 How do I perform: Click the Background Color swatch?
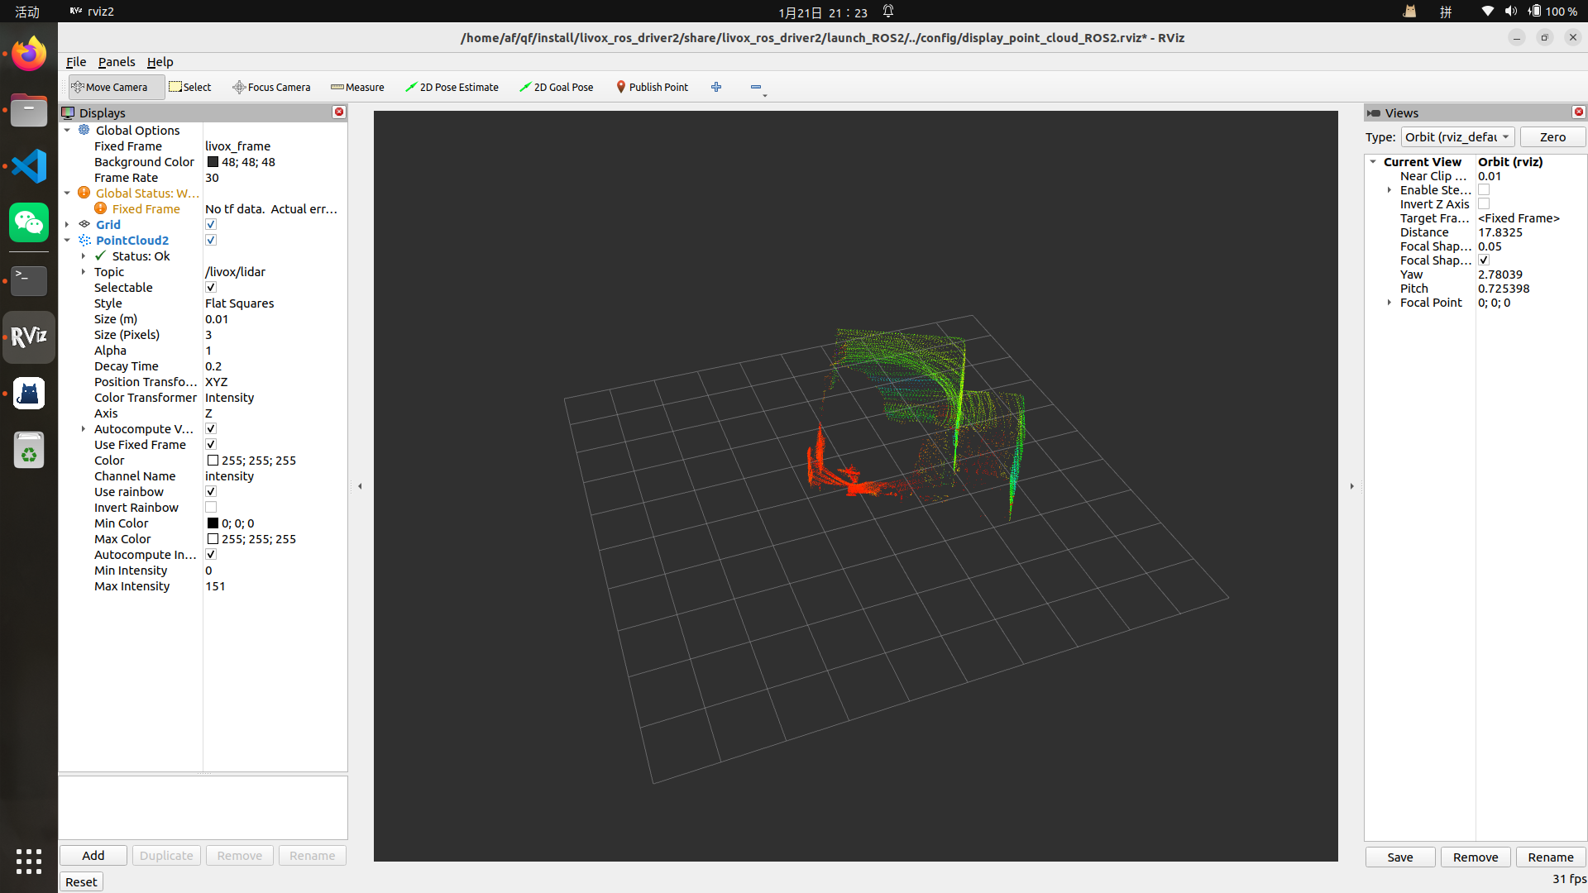[x=213, y=162]
